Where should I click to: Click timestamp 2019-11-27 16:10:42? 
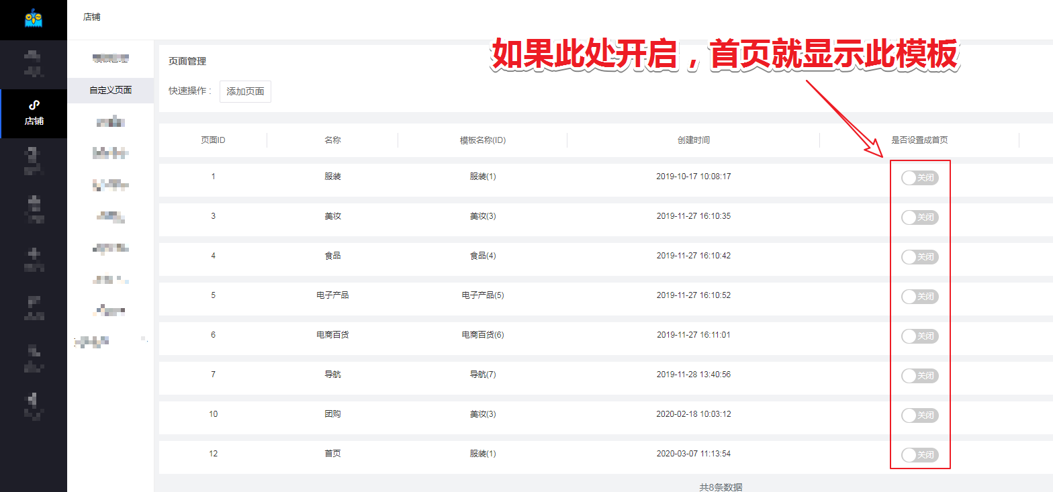coord(693,256)
